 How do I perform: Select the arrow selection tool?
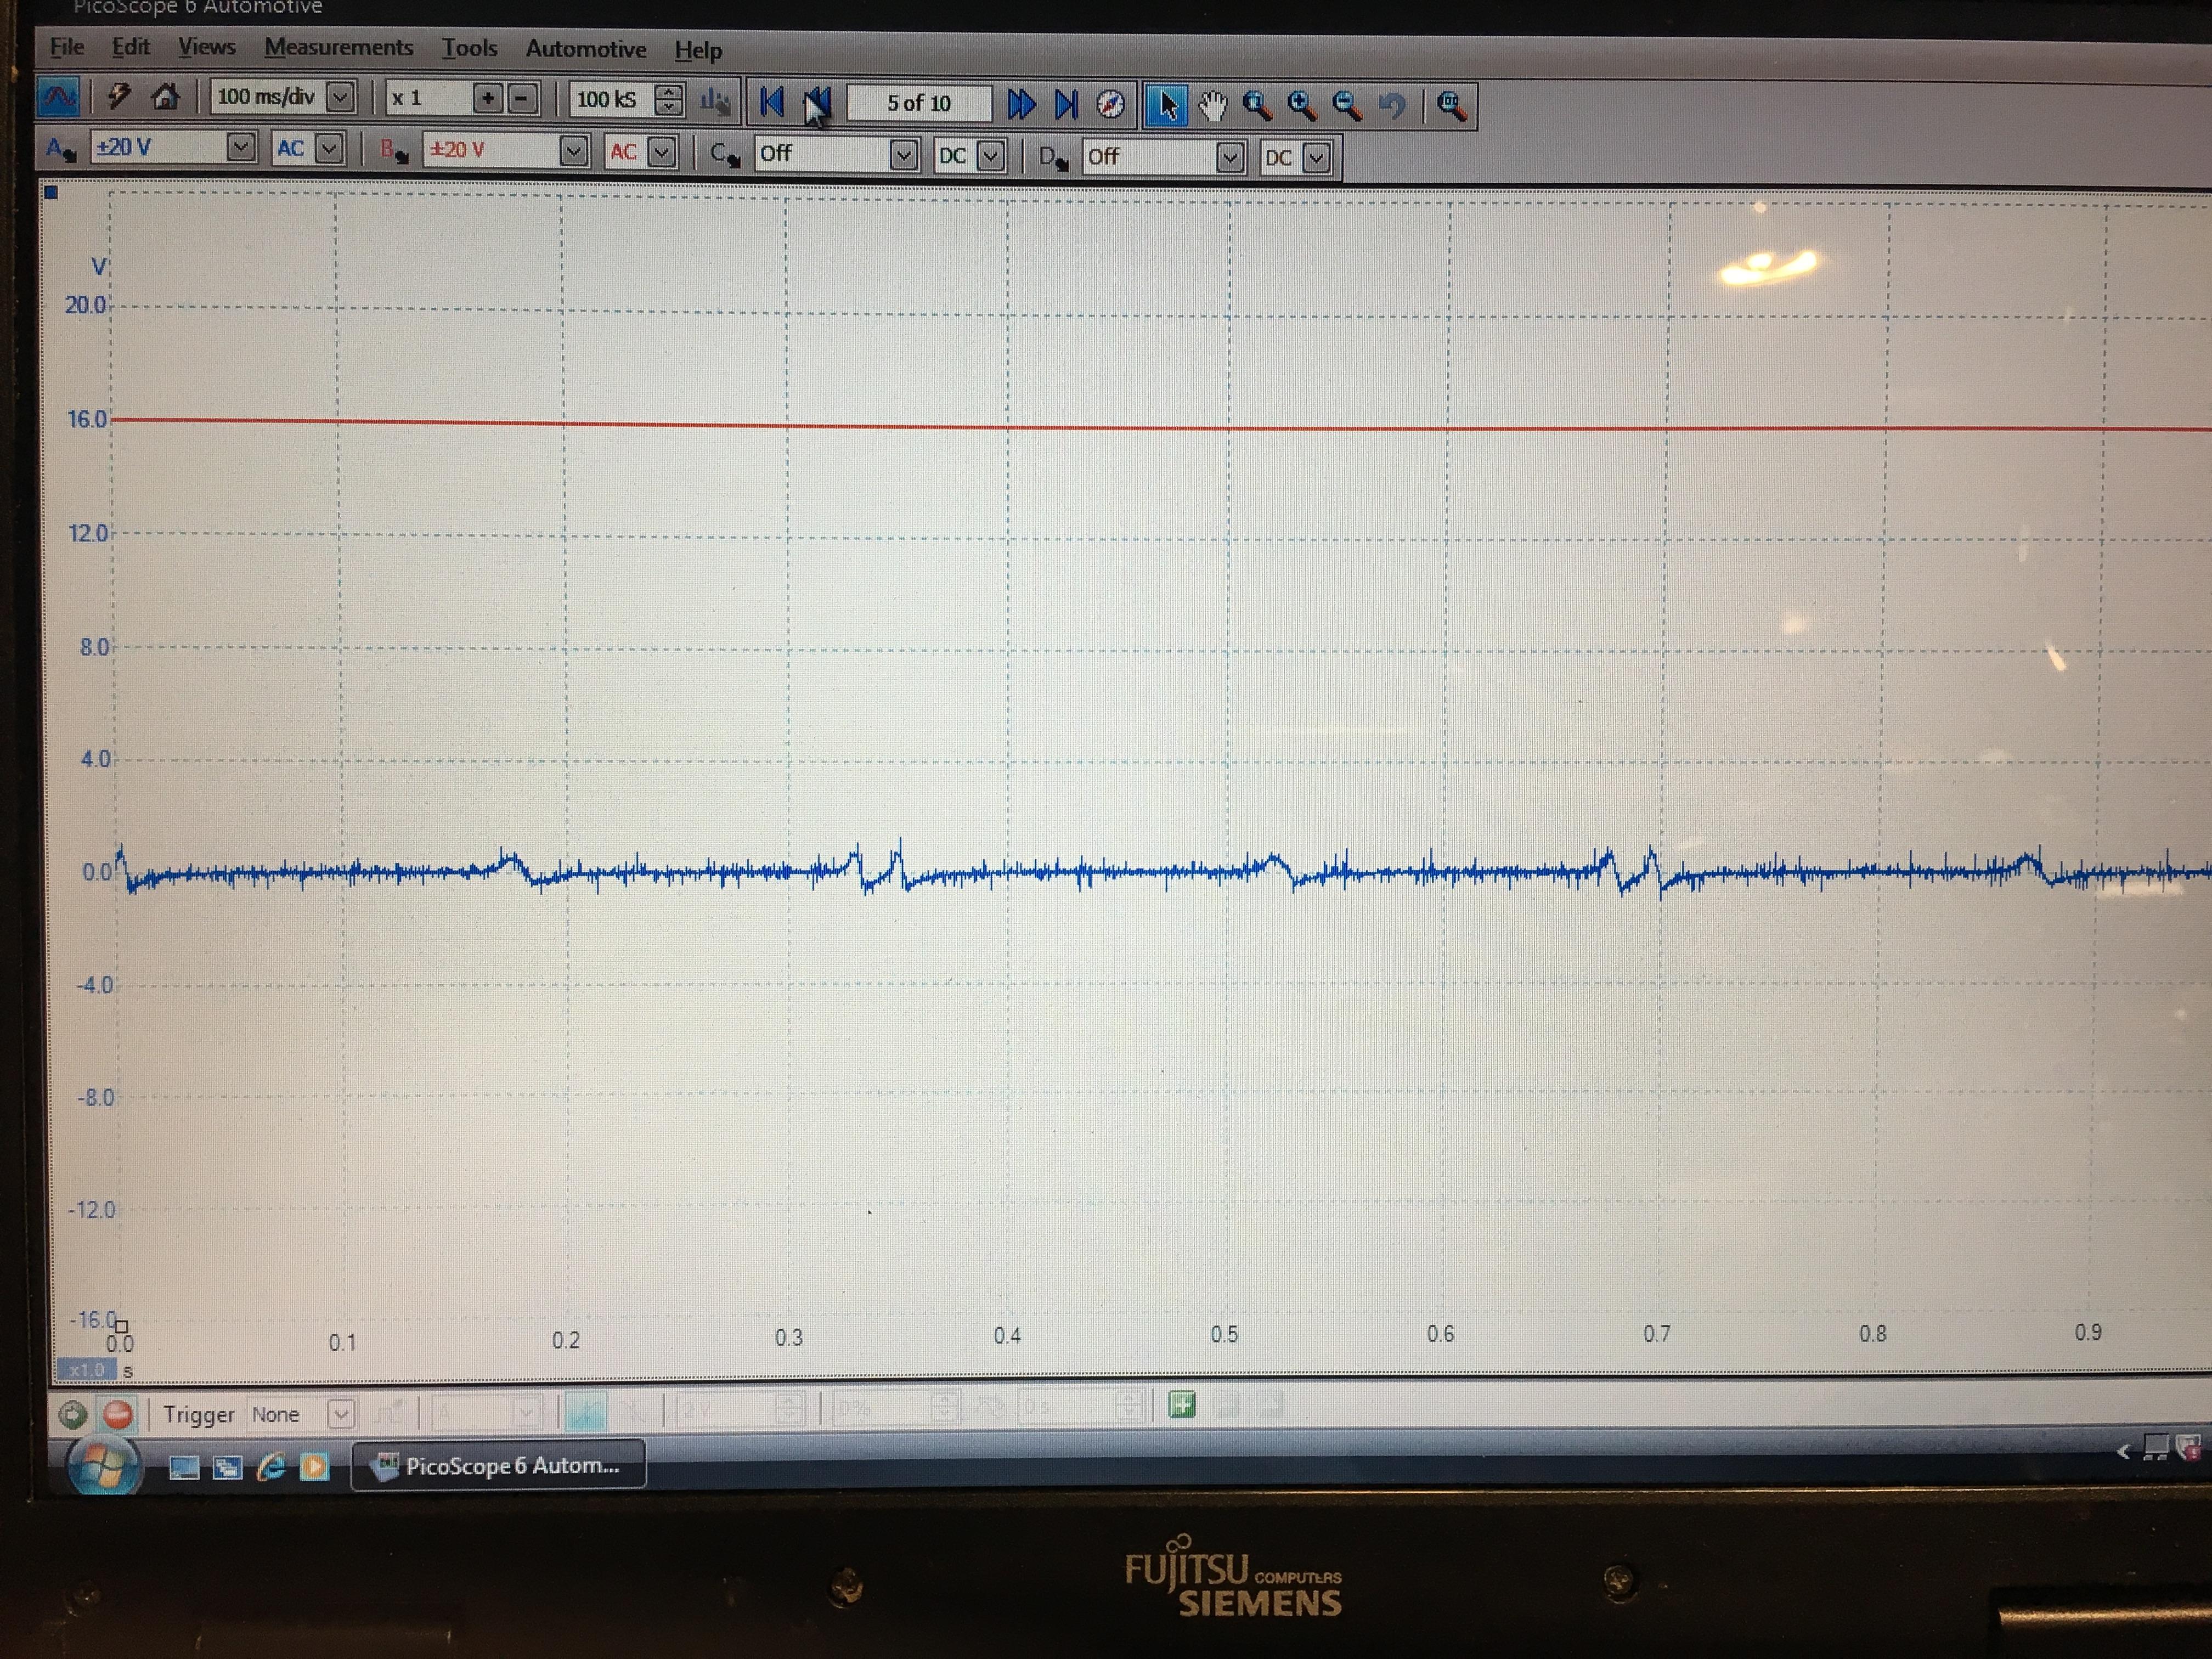[x=1167, y=105]
